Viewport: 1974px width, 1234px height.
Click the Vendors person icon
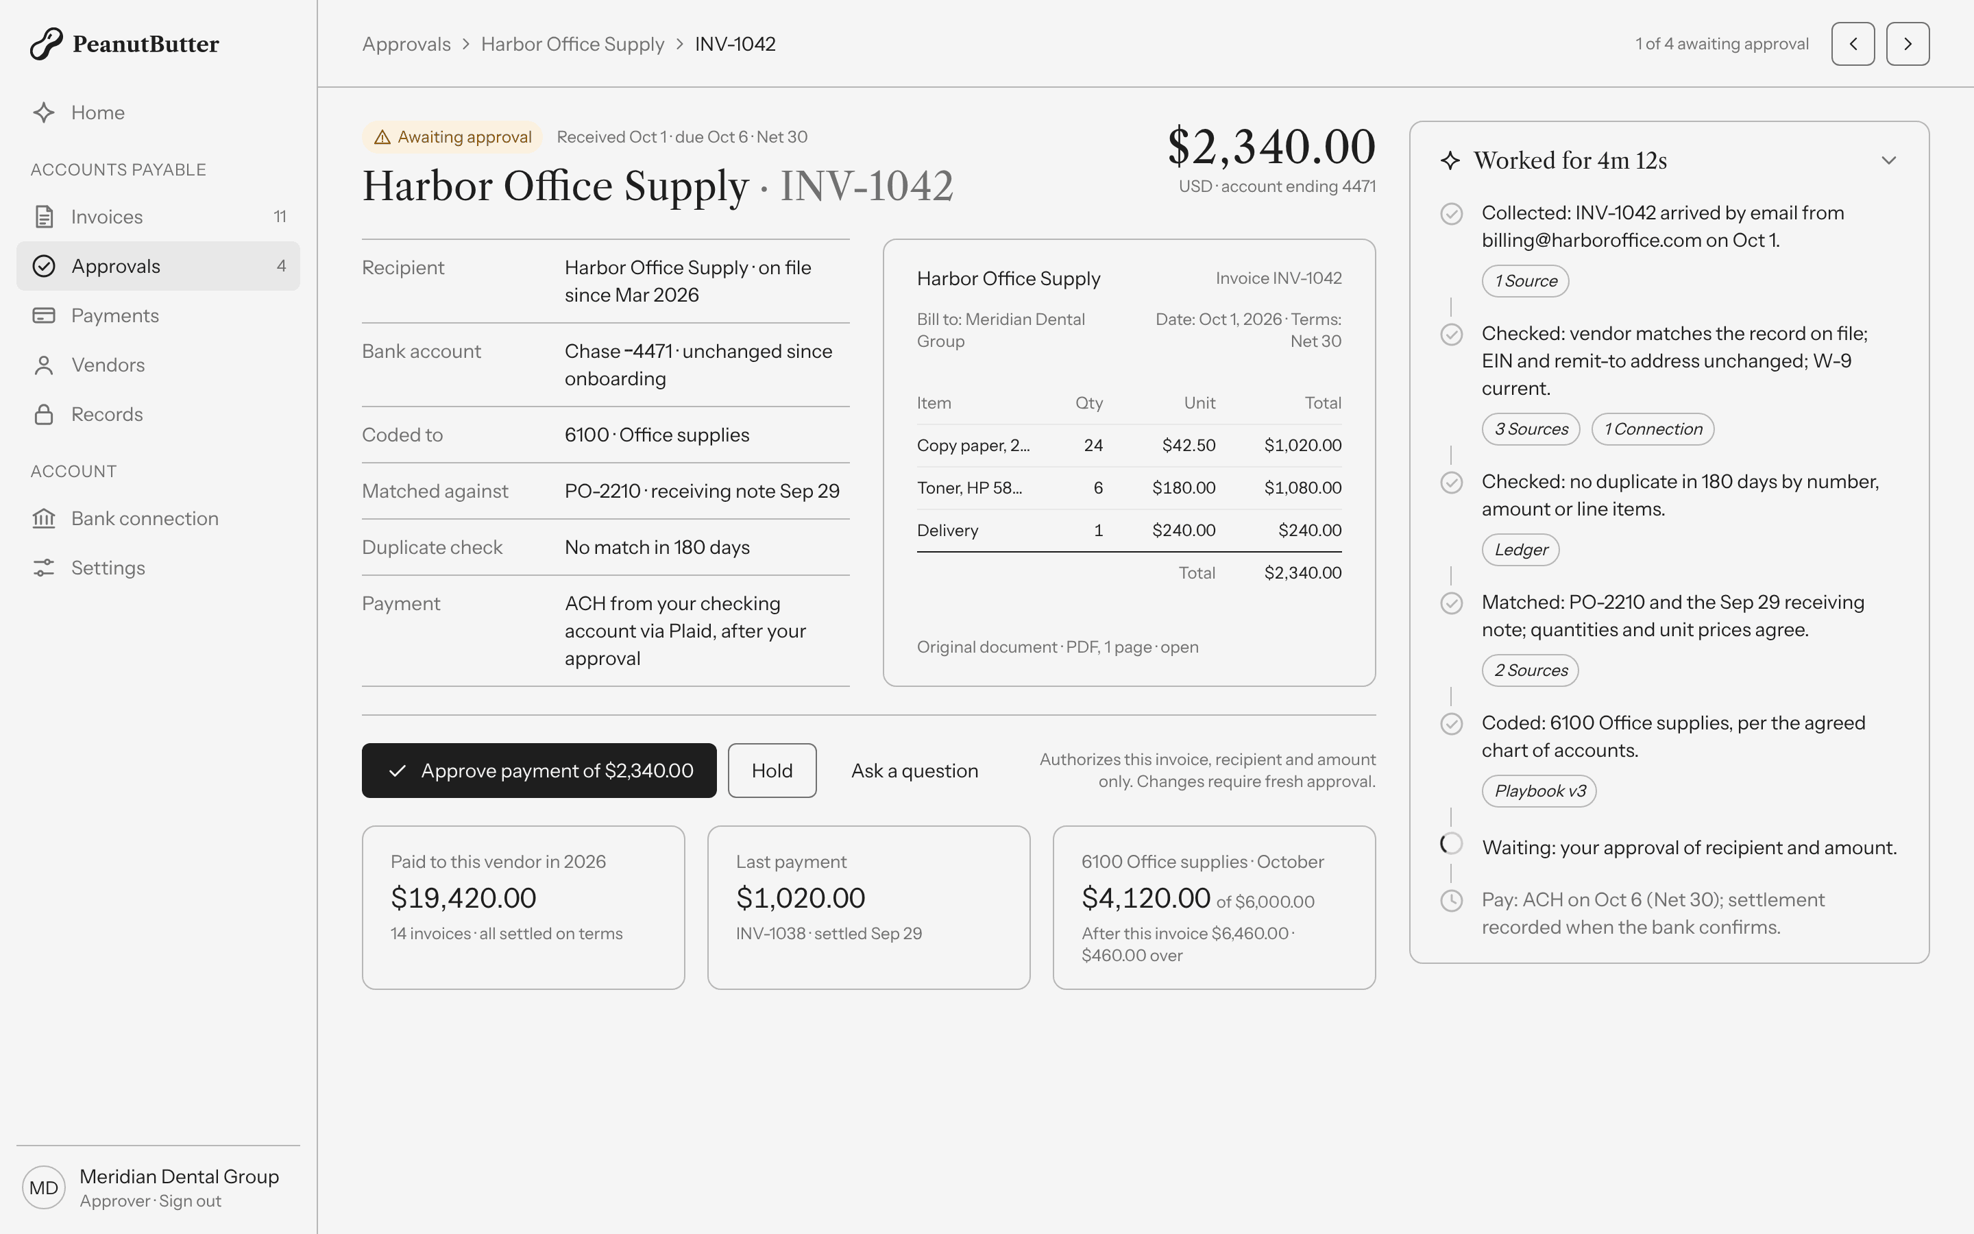[x=44, y=365]
